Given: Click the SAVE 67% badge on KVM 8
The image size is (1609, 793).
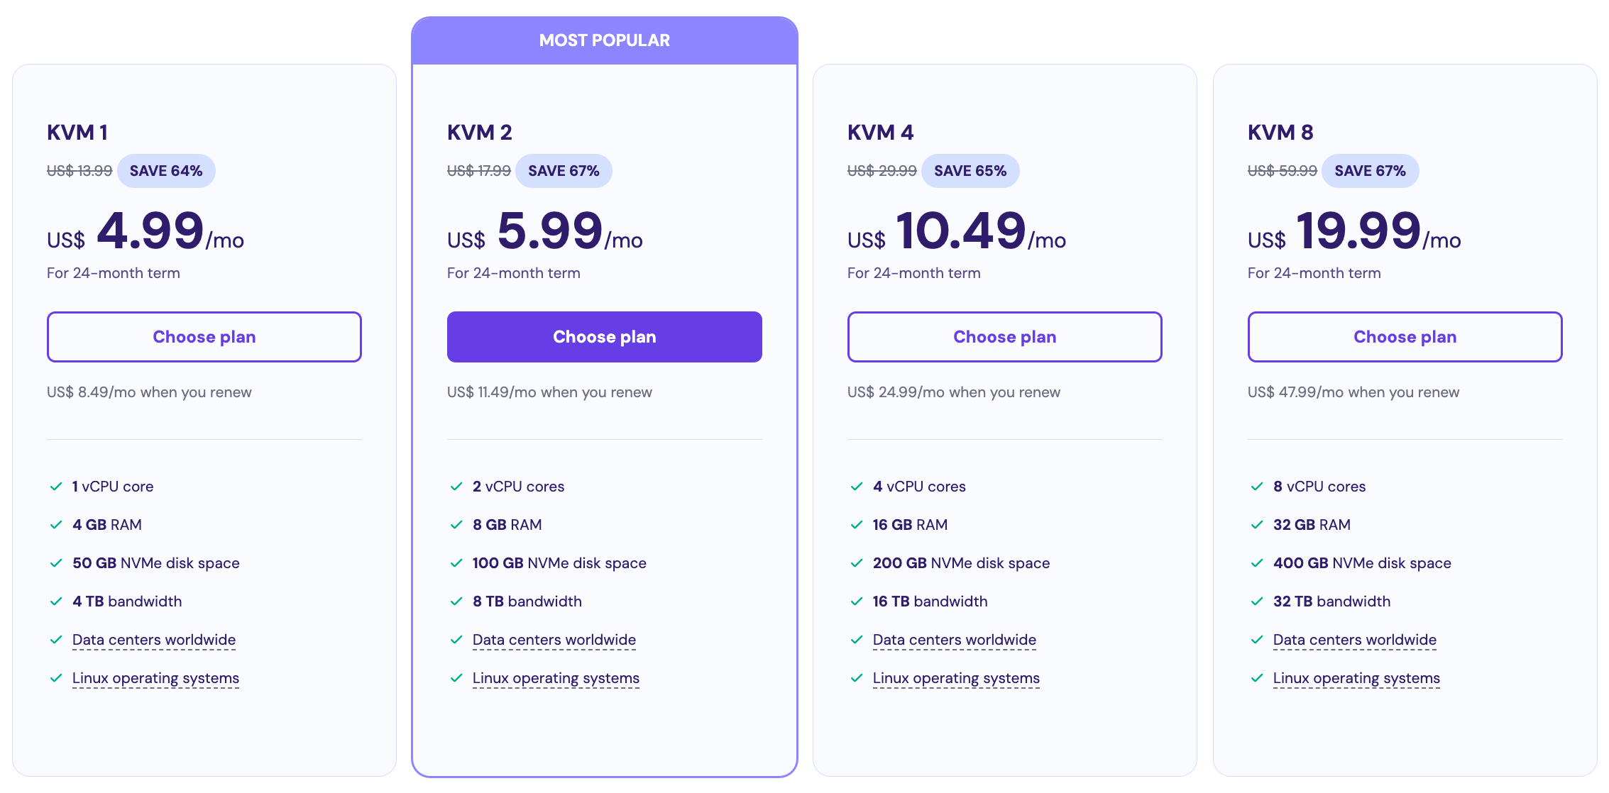Looking at the screenshot, I should tap(1371, 170).
